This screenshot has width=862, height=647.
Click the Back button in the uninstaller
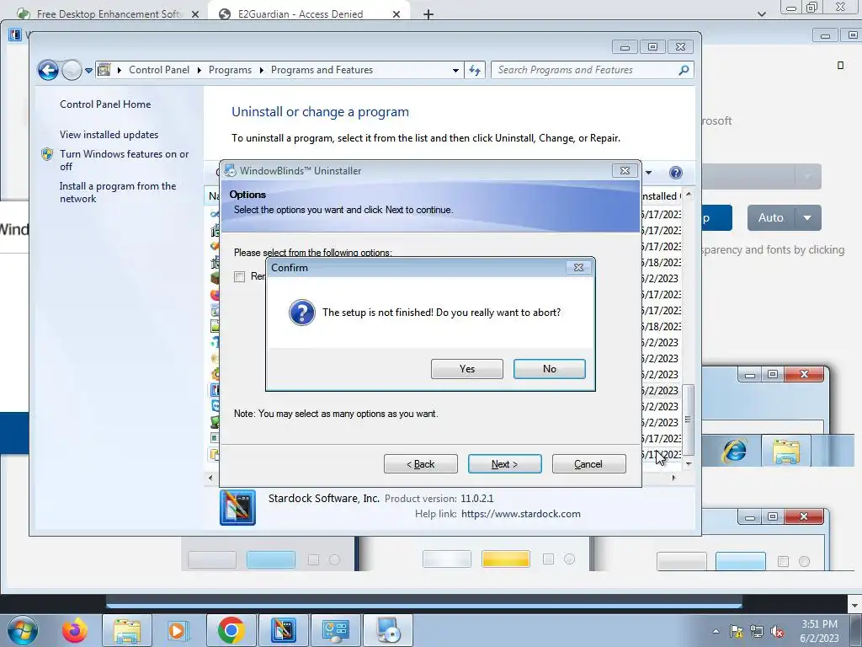coord(421,464)
